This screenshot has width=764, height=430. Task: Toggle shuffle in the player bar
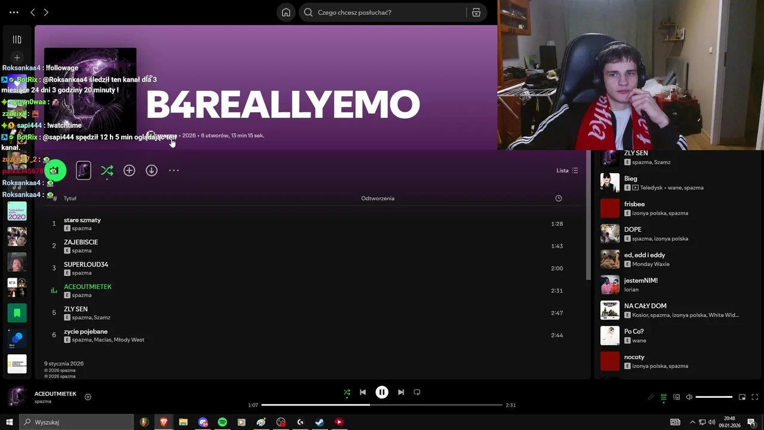click(x=347, y=392)
